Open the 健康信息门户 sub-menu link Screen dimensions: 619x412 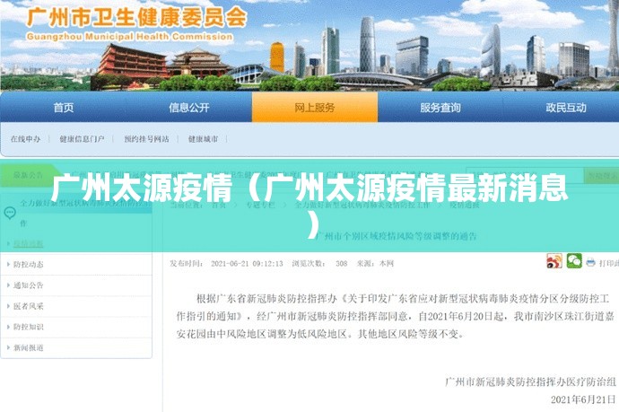pos(82,139)
